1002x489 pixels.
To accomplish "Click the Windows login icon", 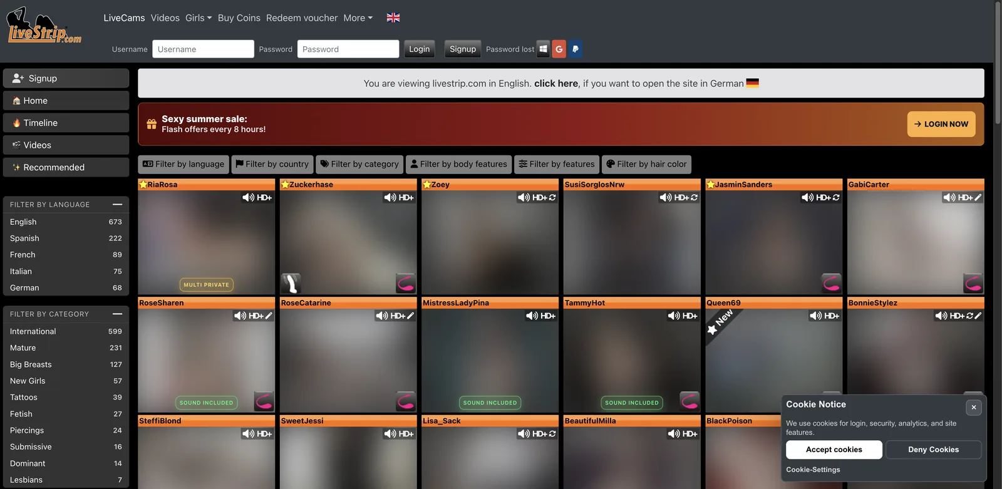I will pos(543,49).
